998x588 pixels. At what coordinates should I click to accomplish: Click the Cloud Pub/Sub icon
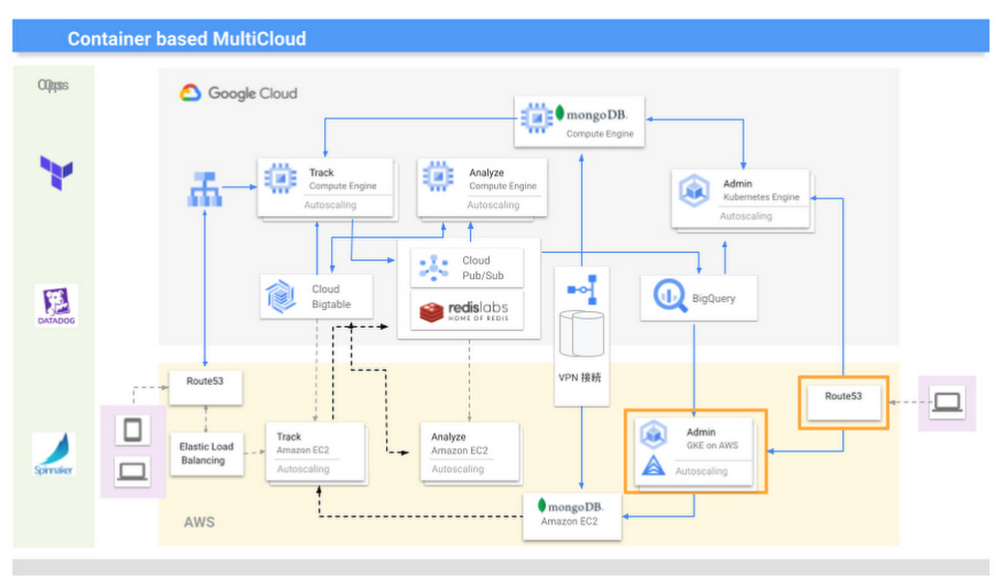pyautogui.click(x=435, y=267)
